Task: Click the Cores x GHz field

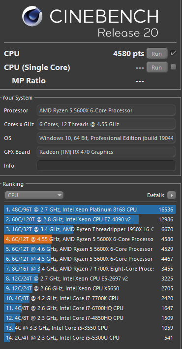Action: coord(106,124)
